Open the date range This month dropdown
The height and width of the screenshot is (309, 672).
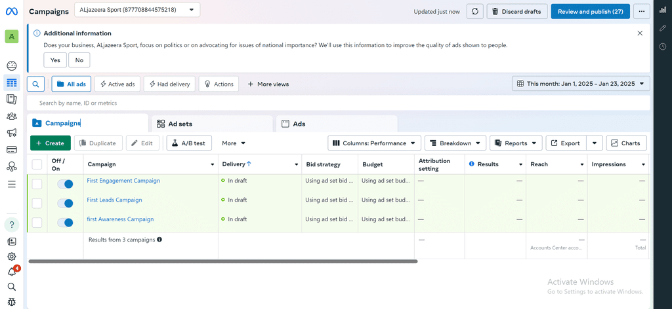tap(581, 84)
